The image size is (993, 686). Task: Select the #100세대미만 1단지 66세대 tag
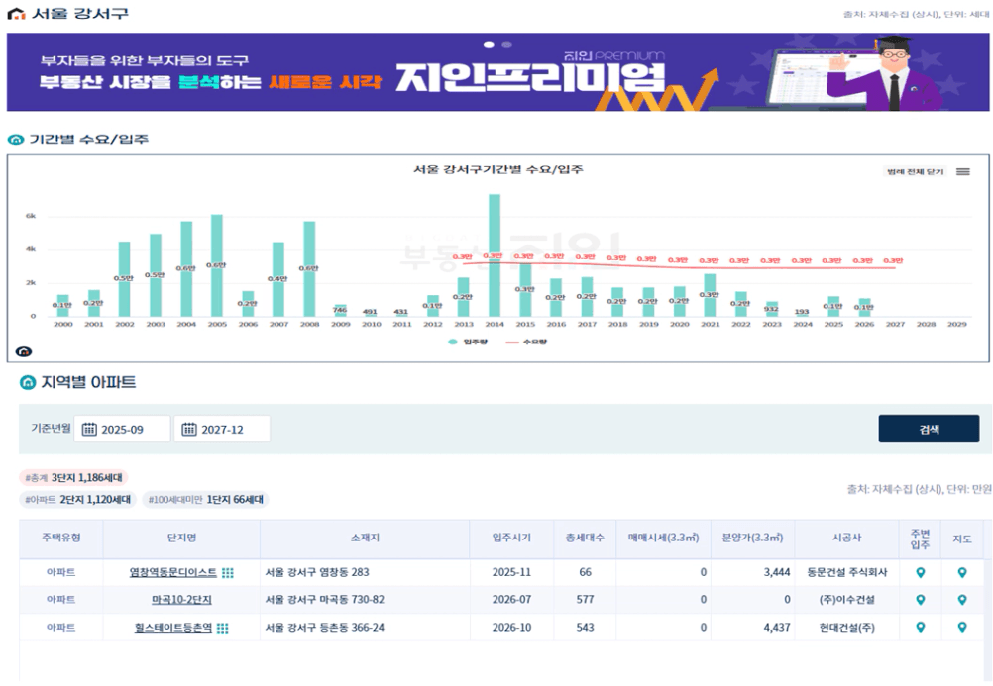point(206,500)
